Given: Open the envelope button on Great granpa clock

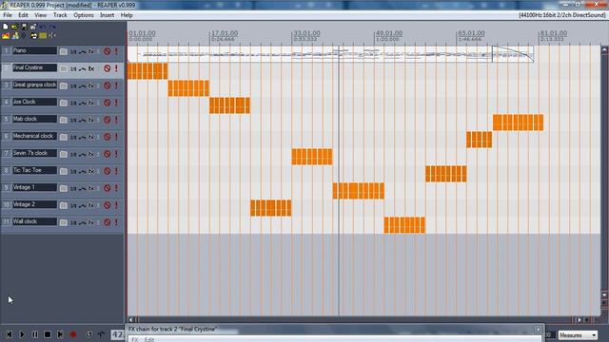Looking at the screenshot, I should point(83,85).
